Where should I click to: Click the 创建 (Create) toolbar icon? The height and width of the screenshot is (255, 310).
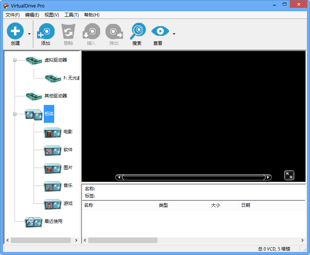15,31
